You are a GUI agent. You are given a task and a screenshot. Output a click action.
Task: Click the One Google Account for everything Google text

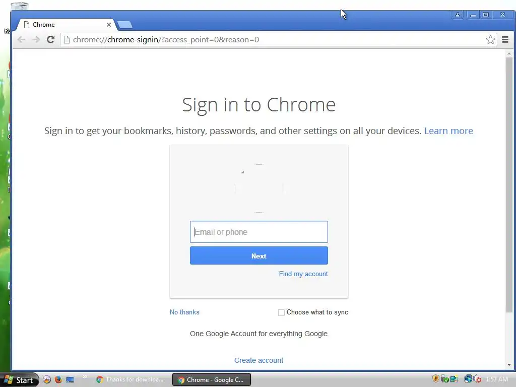pos(259,334)
